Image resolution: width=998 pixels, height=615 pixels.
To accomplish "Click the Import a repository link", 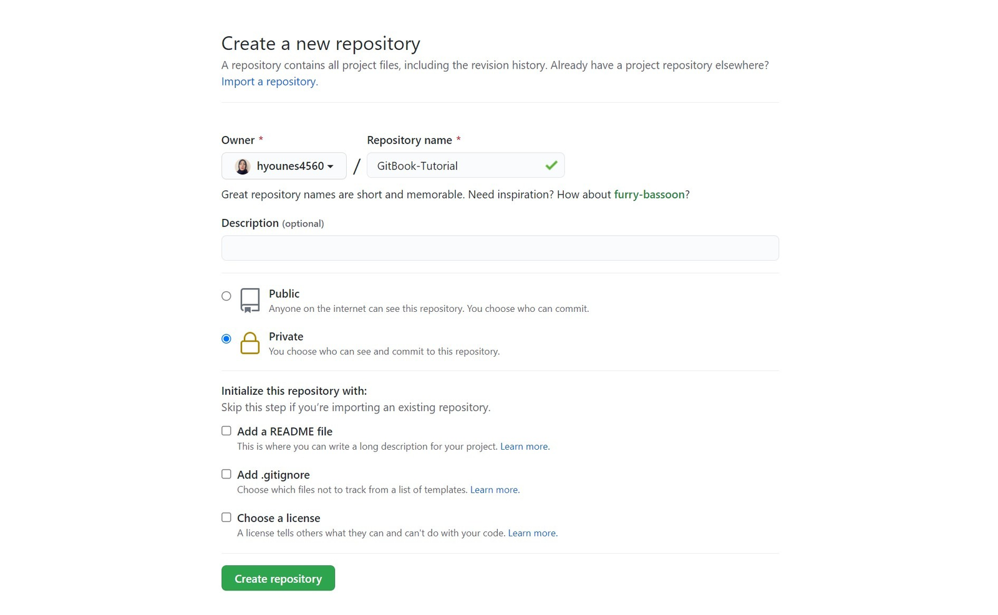I will click(x=269, y=82).
